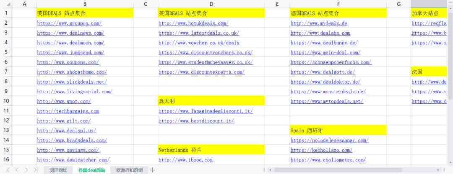The width and height of the screenshot is (453, 174).
Task: Open the shopathome.com link
Action: (72, 72)
